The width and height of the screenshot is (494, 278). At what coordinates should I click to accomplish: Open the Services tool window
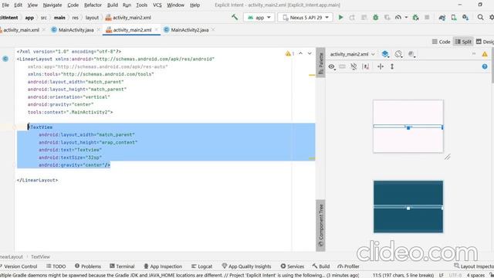coord(293,266)
